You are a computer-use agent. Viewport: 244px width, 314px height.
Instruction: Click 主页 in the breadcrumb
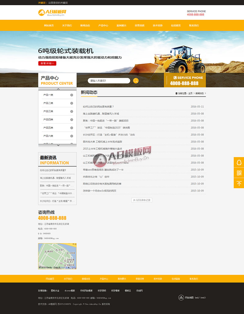(x=190, y=93)
